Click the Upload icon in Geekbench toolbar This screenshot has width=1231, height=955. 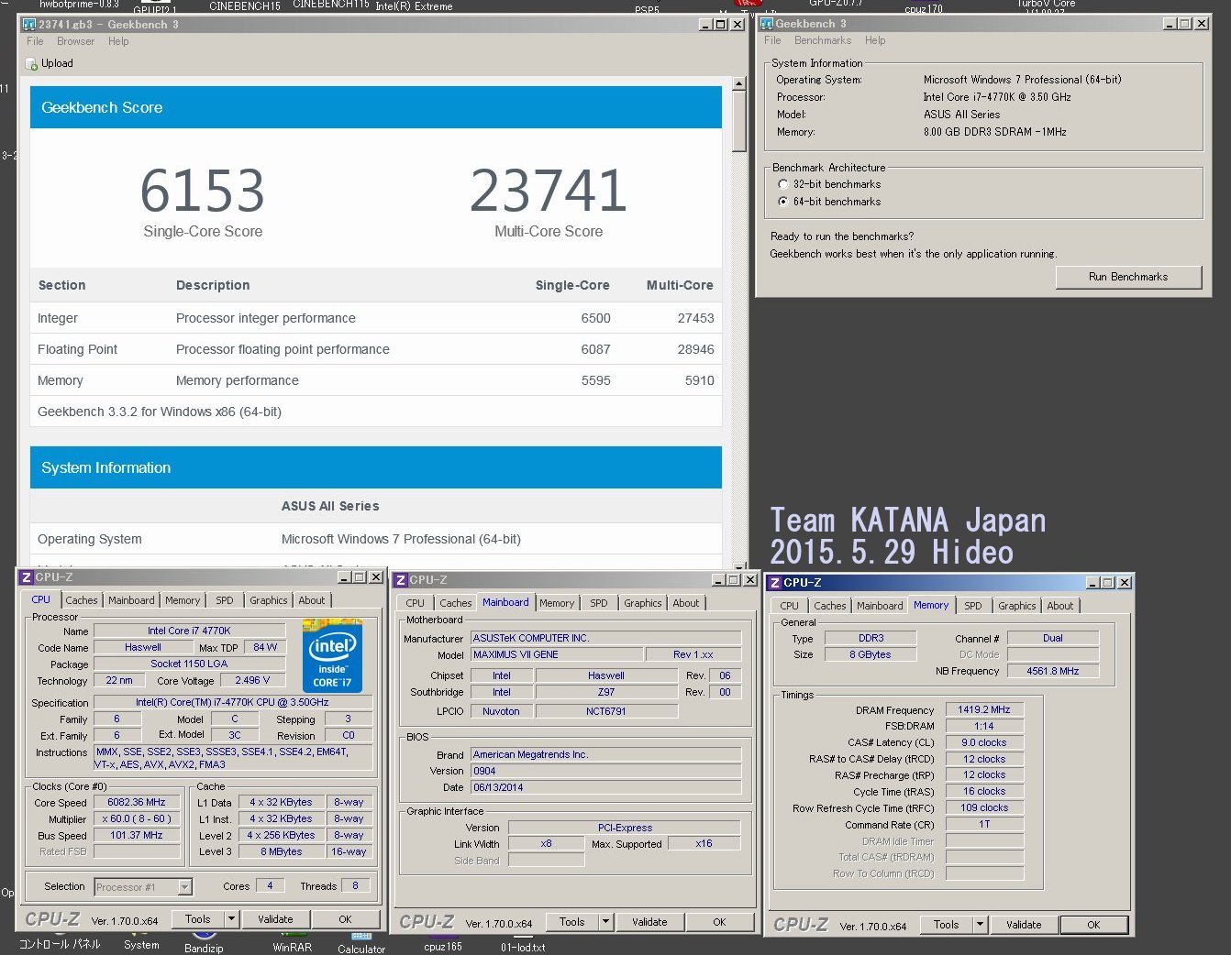pos(32,64)
